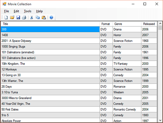The width and height of the screenshot is (163, 123).
Task: Click the Horror genre cell
Action: (x=127, y=35)
